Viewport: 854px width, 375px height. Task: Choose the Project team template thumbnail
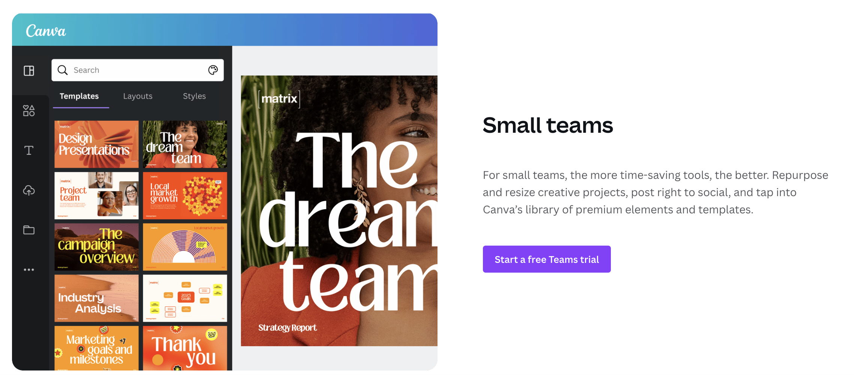click(96, 195)
